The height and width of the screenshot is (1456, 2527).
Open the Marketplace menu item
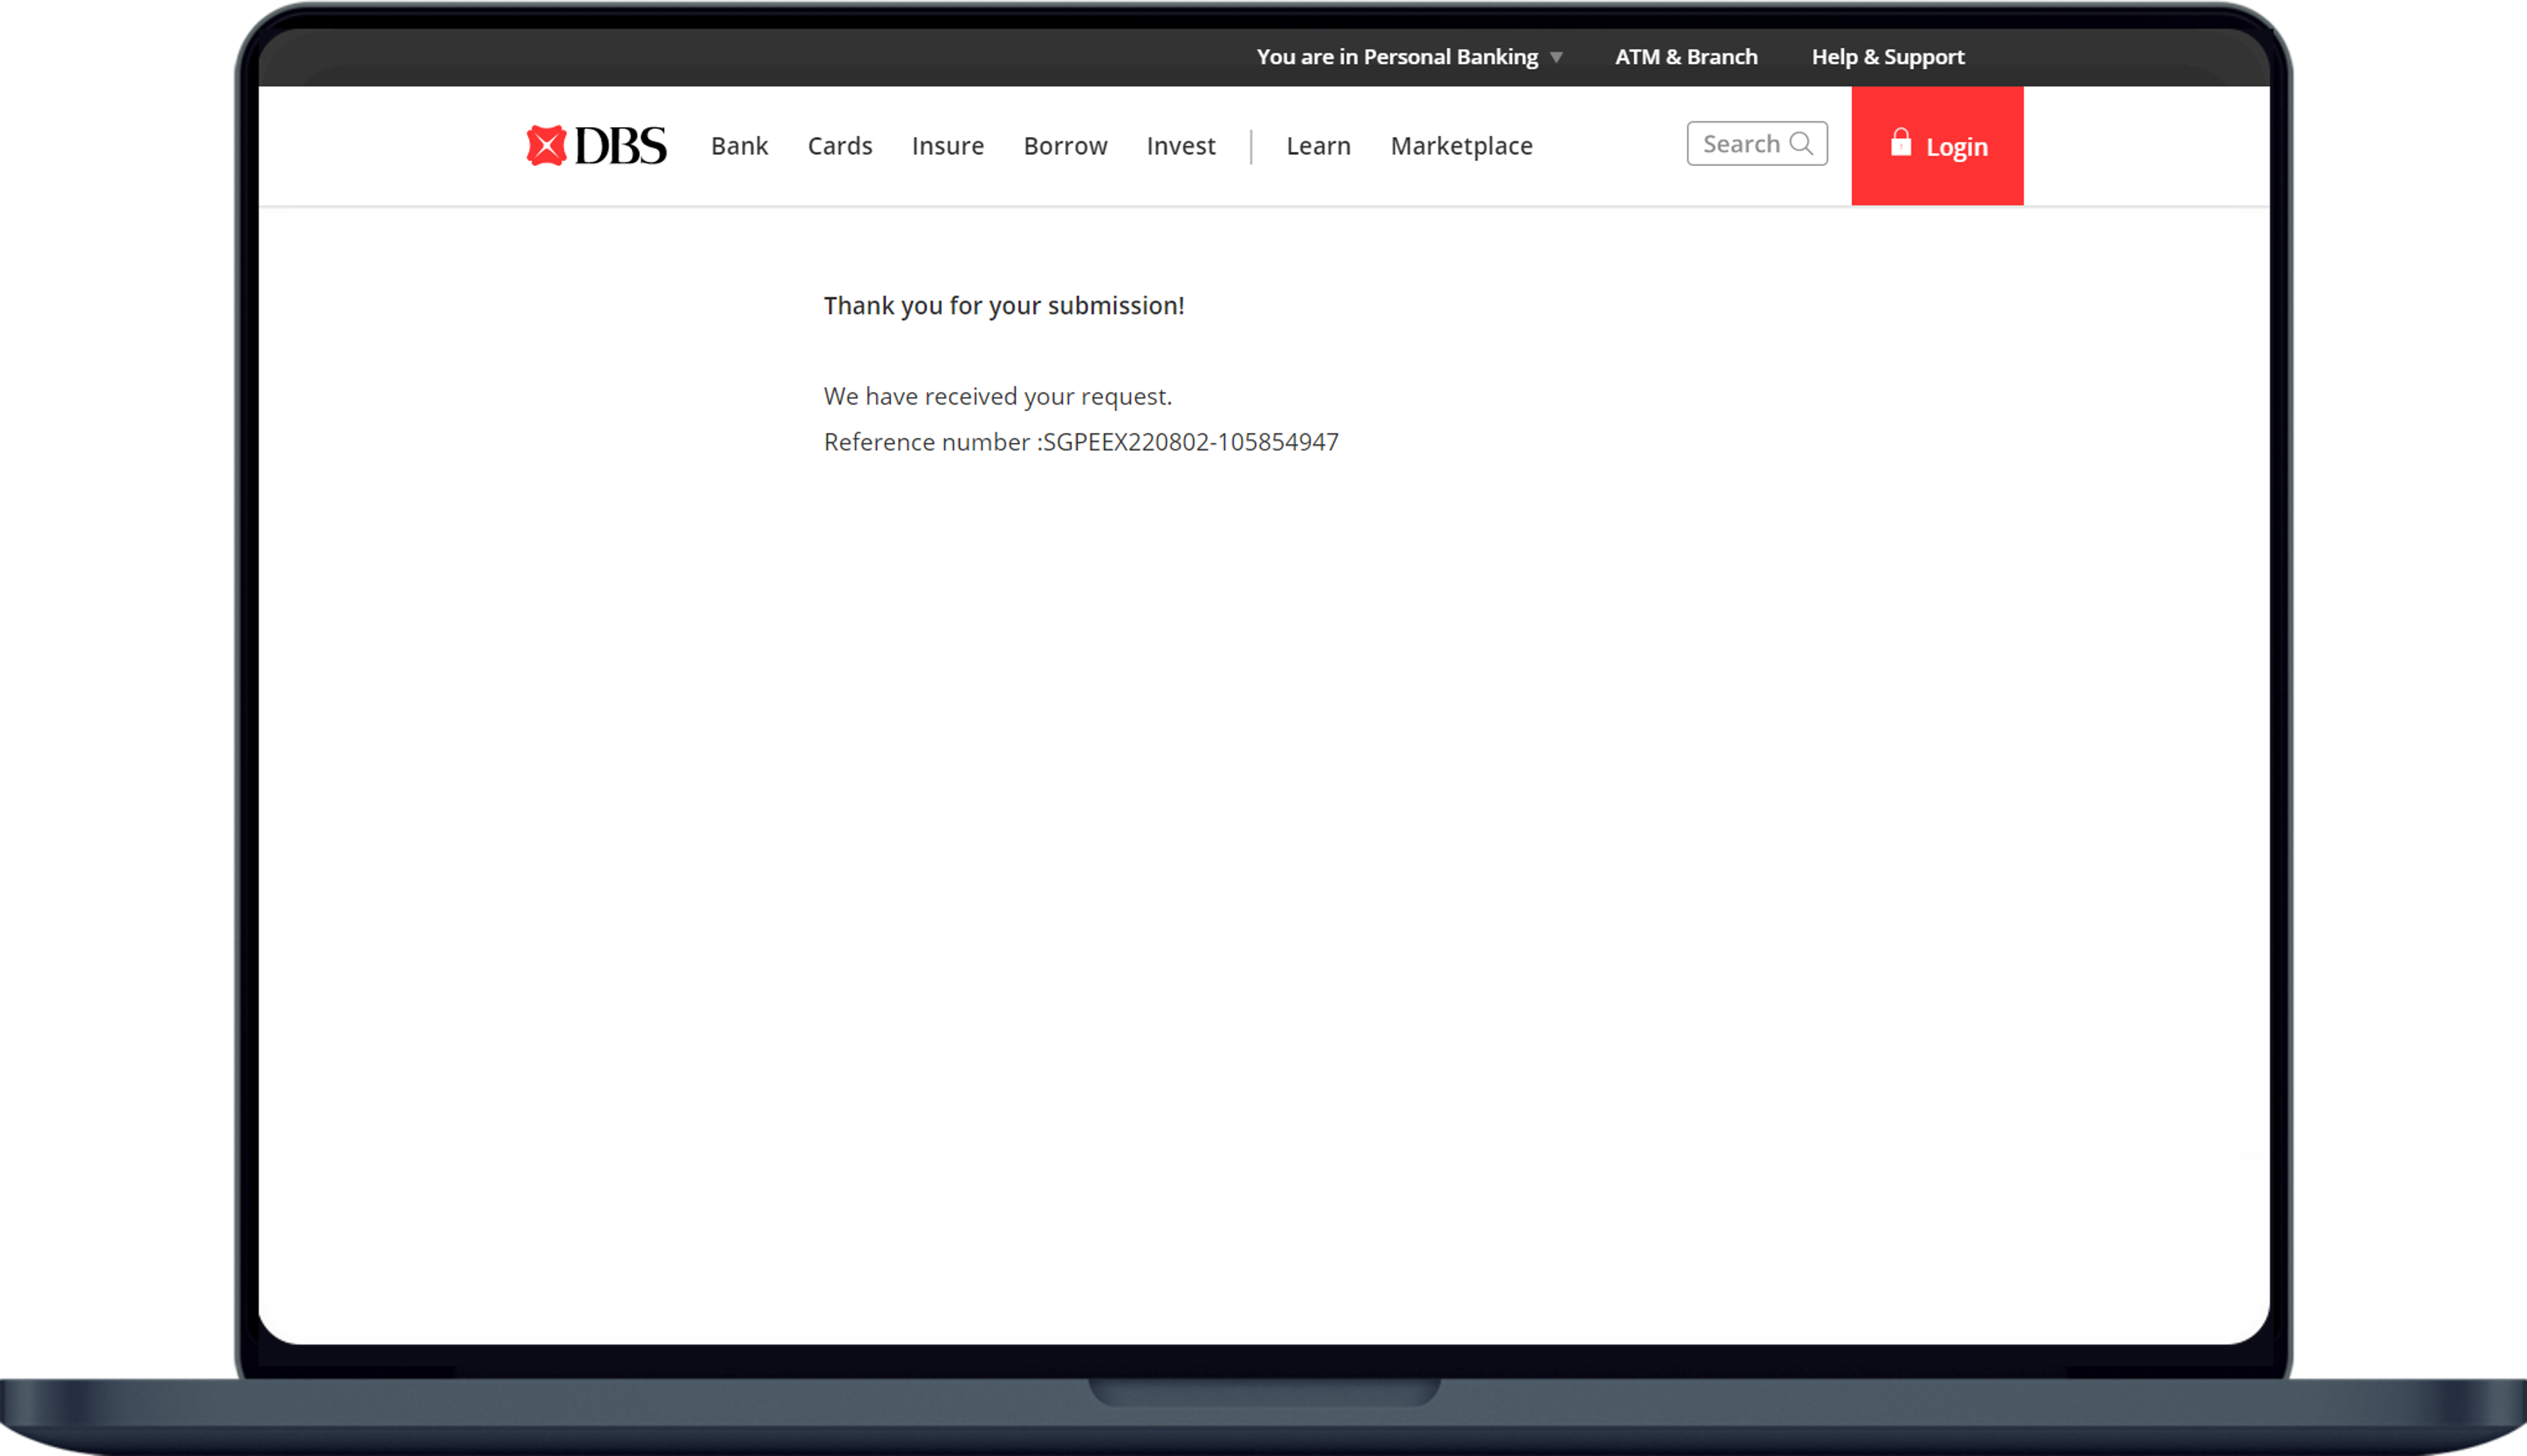tap(1461, 146)
